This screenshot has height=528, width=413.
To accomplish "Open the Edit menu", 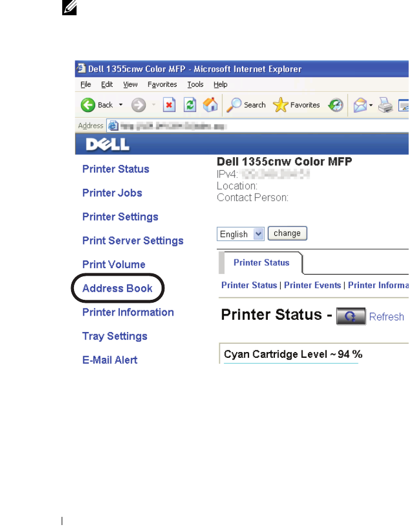I will (107, 84).
